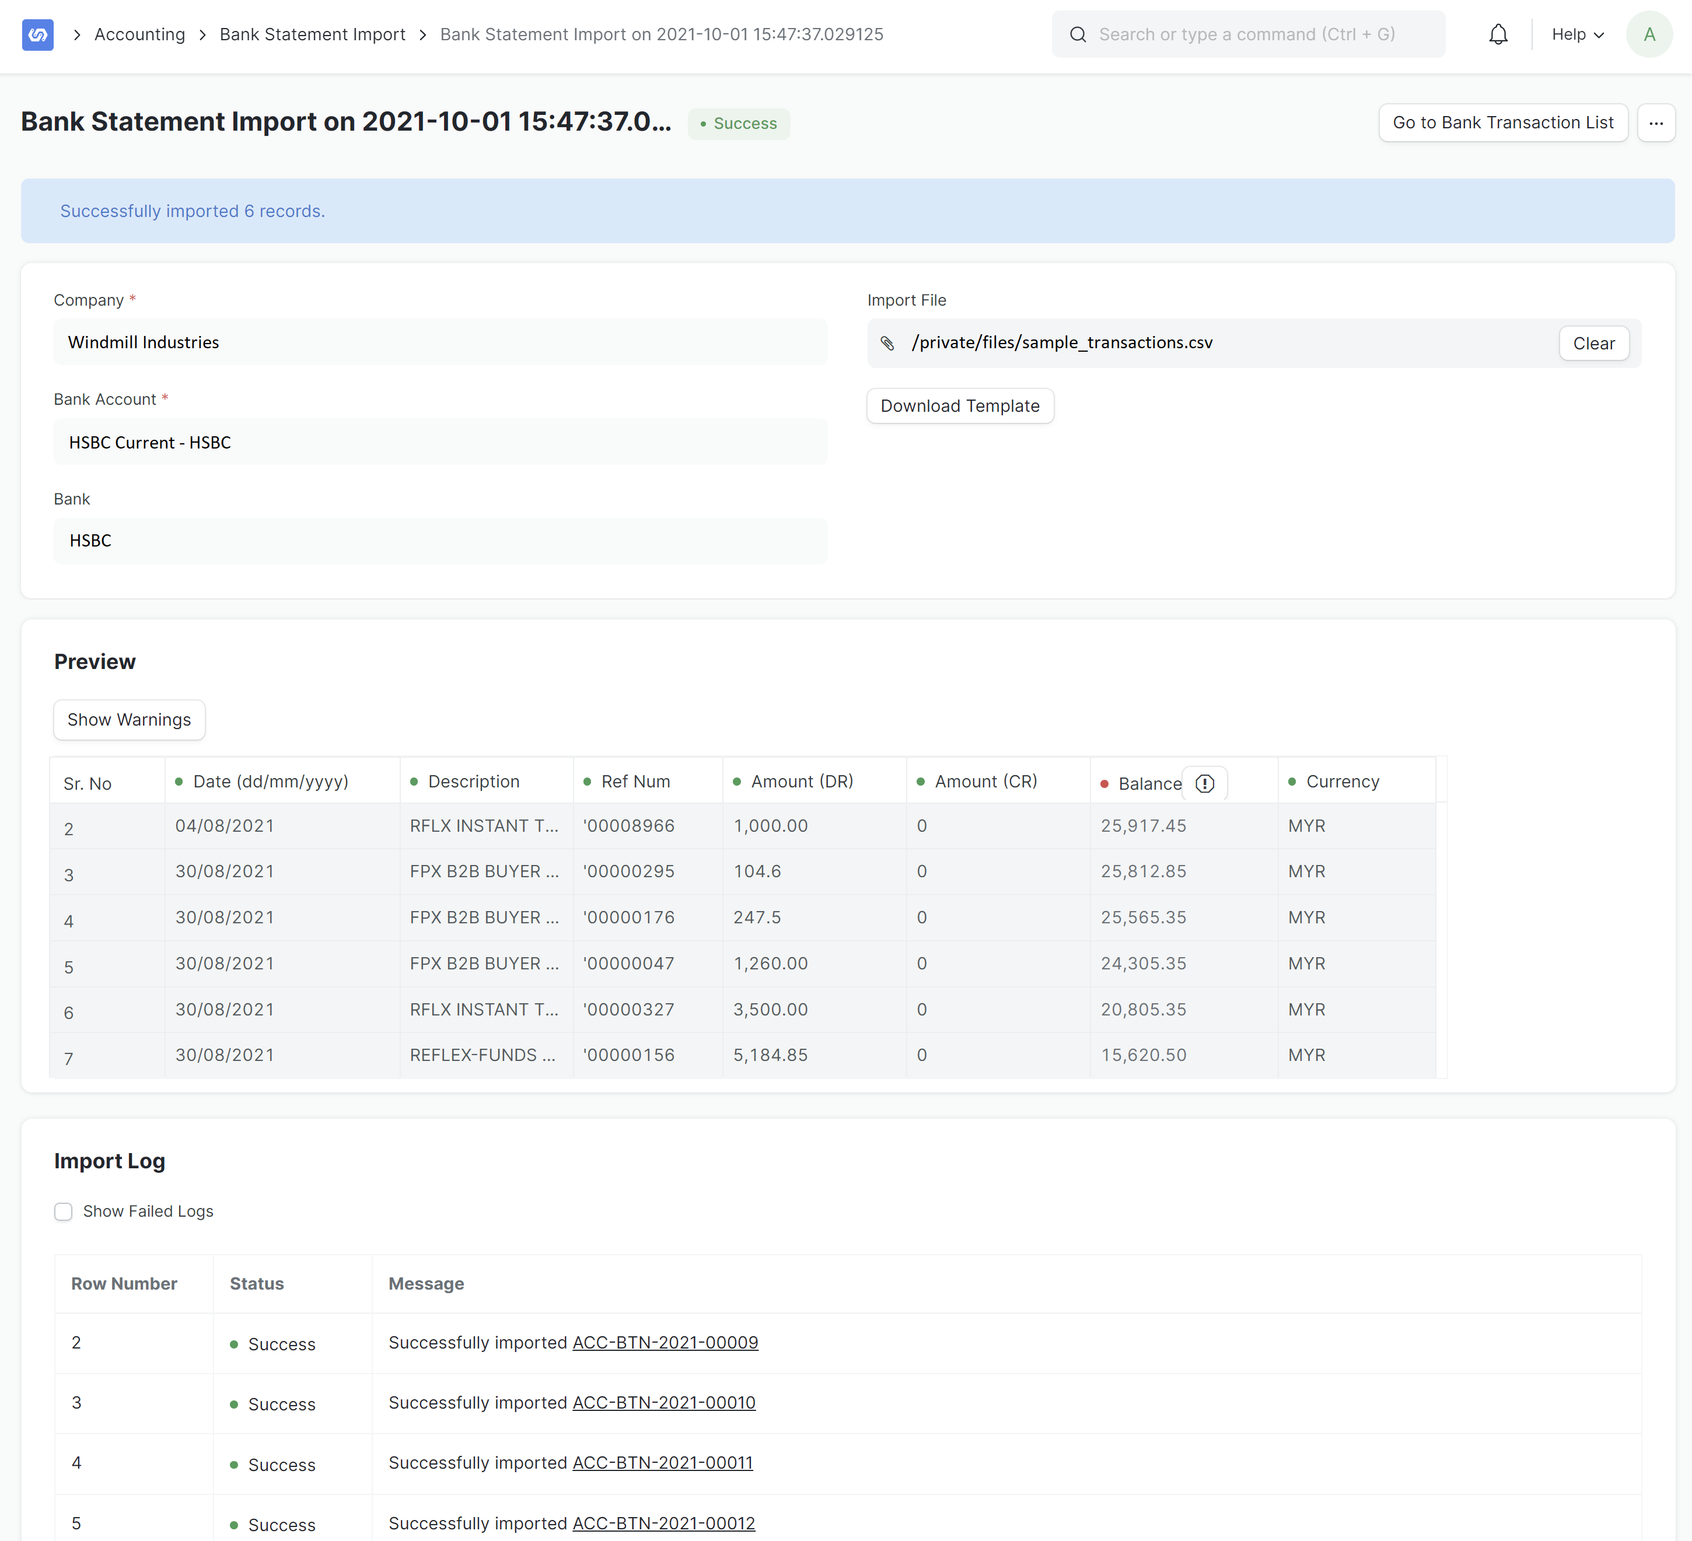The width and height of the screenshot is (1692, 1541).
Task: Open the Frappe home logo icon
Action: click(x=38, y=34)
